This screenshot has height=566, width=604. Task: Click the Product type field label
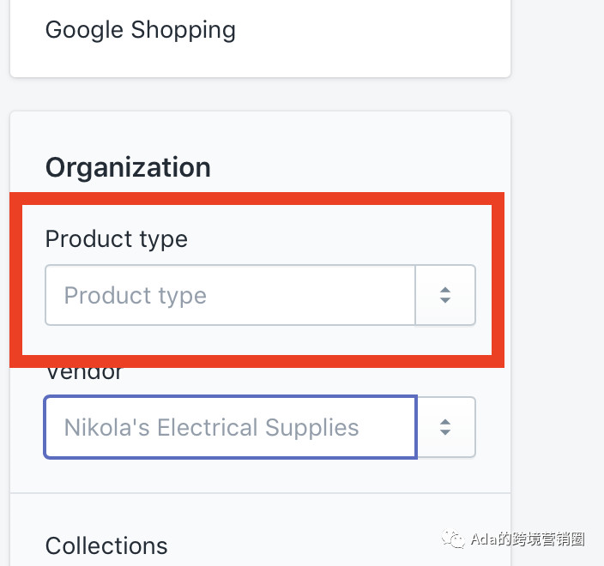point(116,238)
